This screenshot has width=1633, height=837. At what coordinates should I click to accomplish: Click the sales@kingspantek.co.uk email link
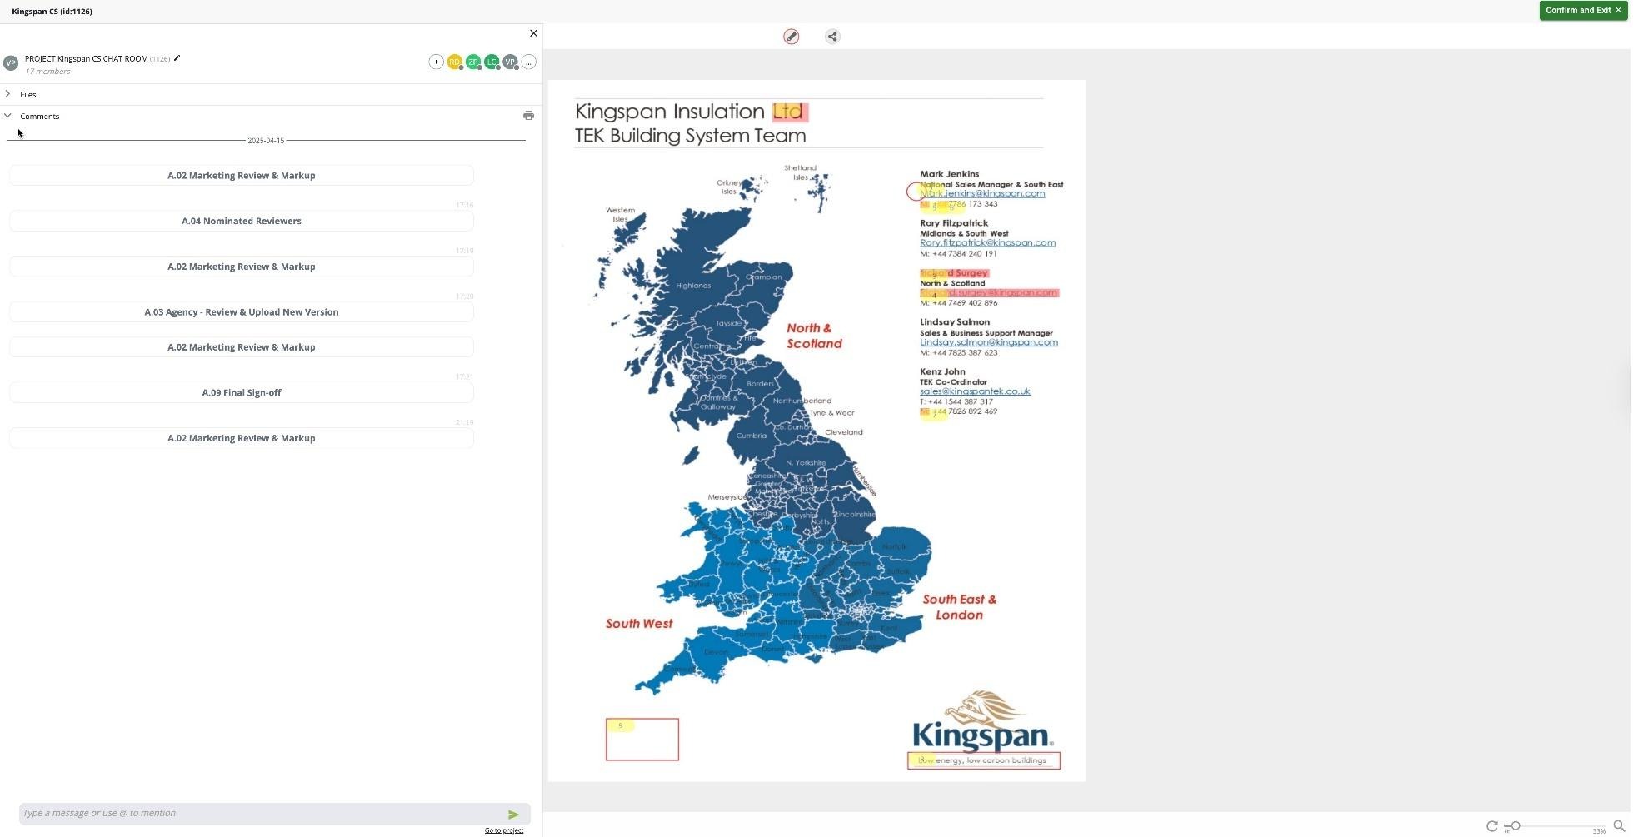pos(975,391)
